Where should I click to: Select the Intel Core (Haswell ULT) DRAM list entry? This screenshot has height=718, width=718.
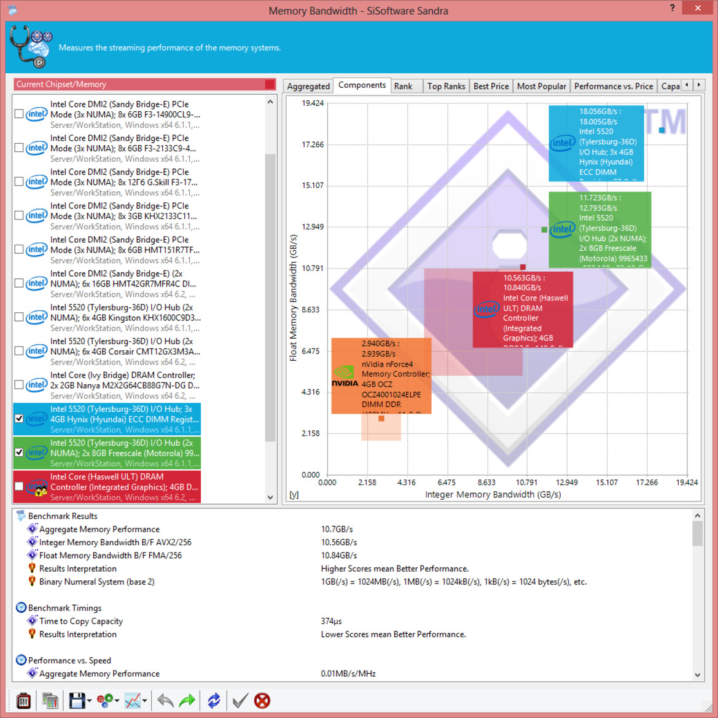[107, 487]
